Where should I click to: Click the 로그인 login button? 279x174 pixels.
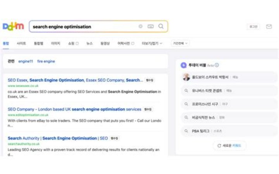[253, 27]
